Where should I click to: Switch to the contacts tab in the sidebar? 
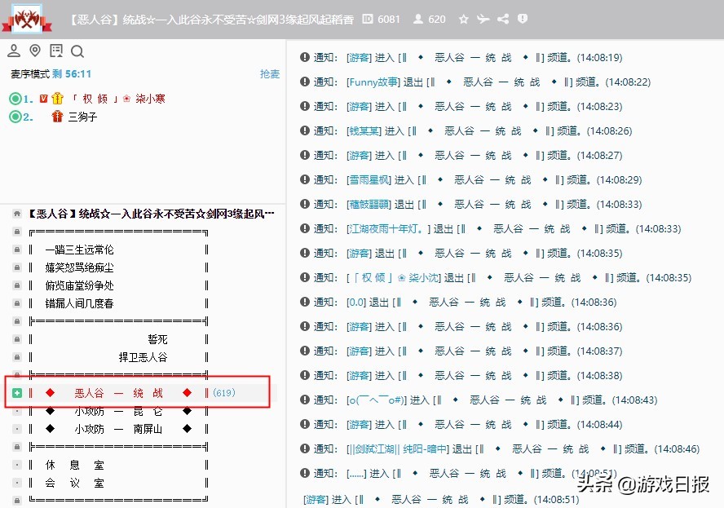[x=13, y=51]
